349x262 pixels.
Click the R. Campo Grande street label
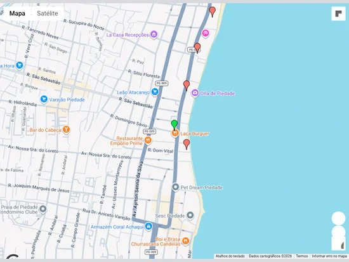[x=76, y=230]
